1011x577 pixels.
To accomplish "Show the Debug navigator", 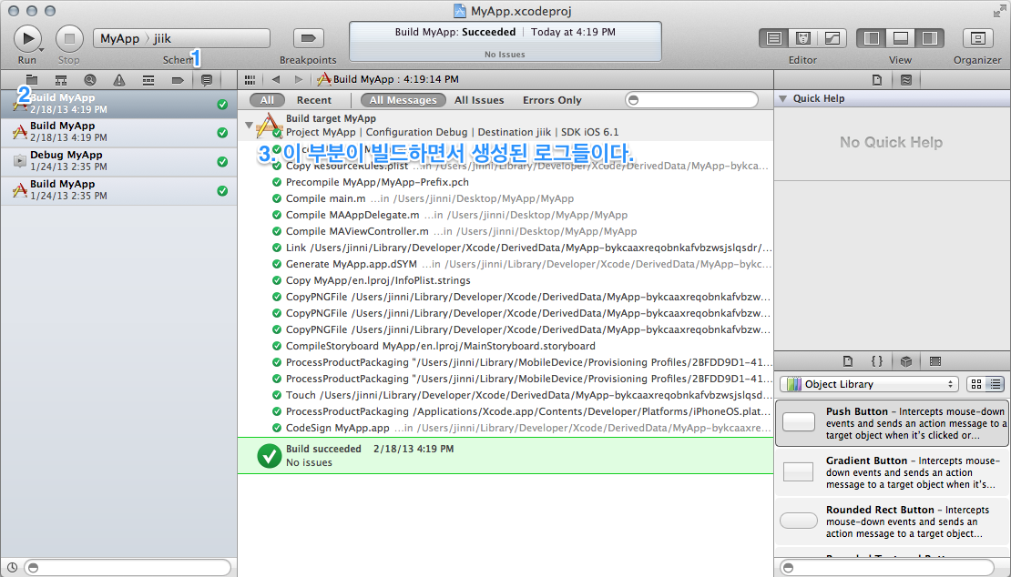I will click(148, 80).
